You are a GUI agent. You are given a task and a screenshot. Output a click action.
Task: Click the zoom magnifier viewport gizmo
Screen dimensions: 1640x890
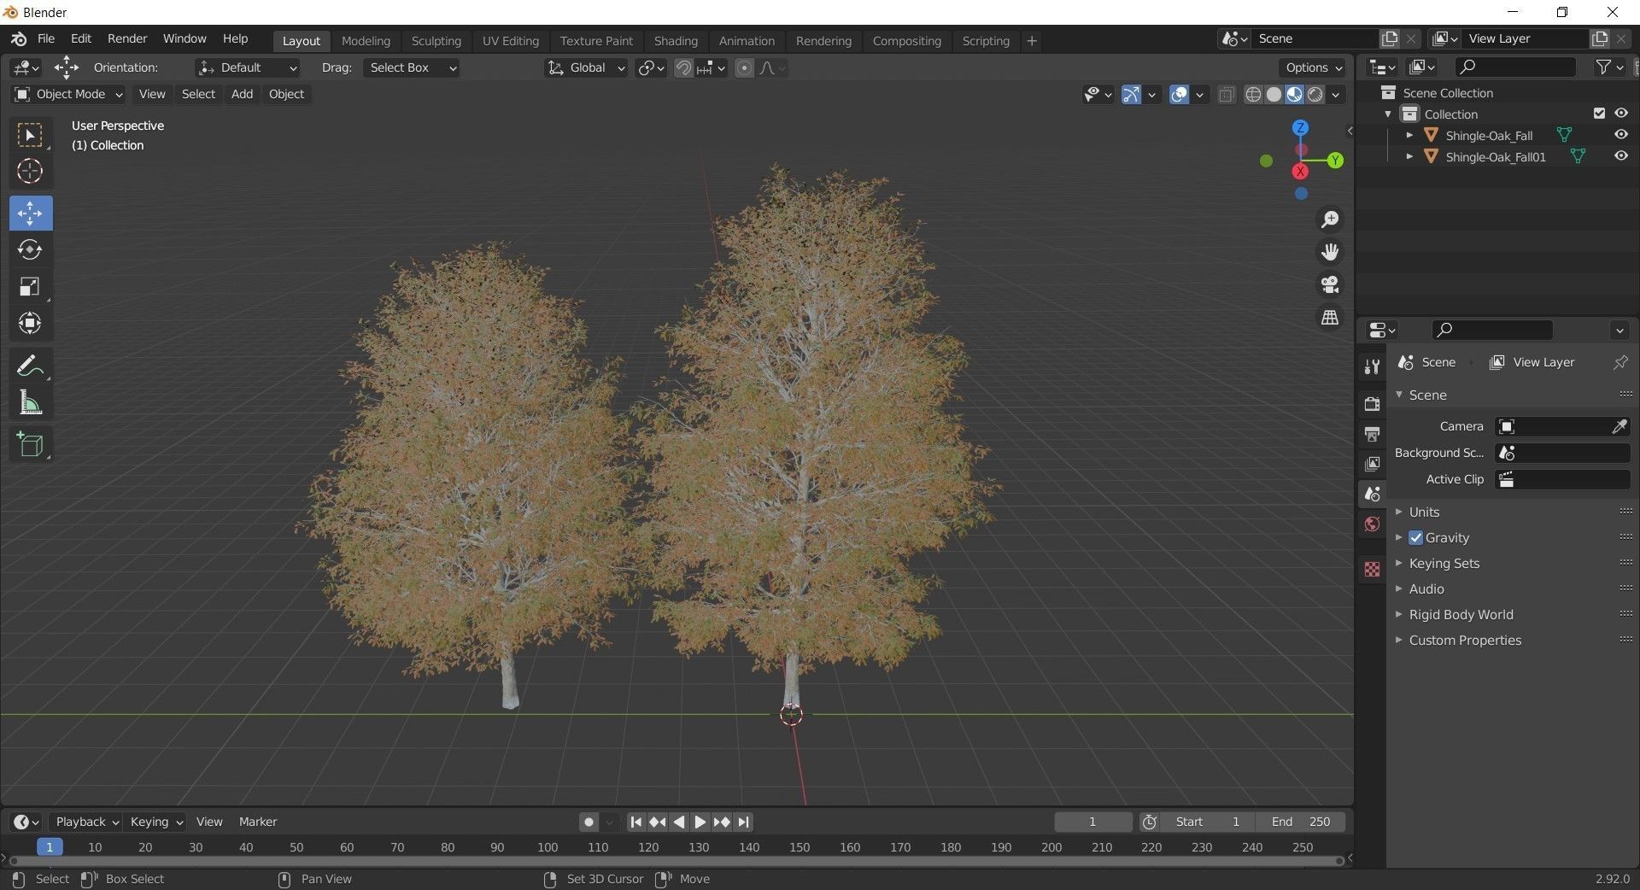click(1330, 220)
